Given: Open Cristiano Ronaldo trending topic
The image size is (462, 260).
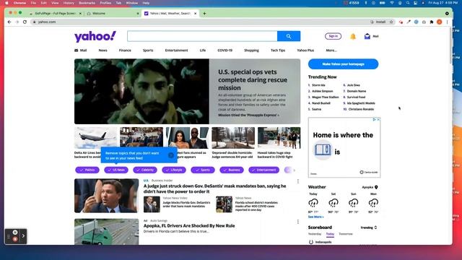Looking at the screenshot, I should coord(361,109).
